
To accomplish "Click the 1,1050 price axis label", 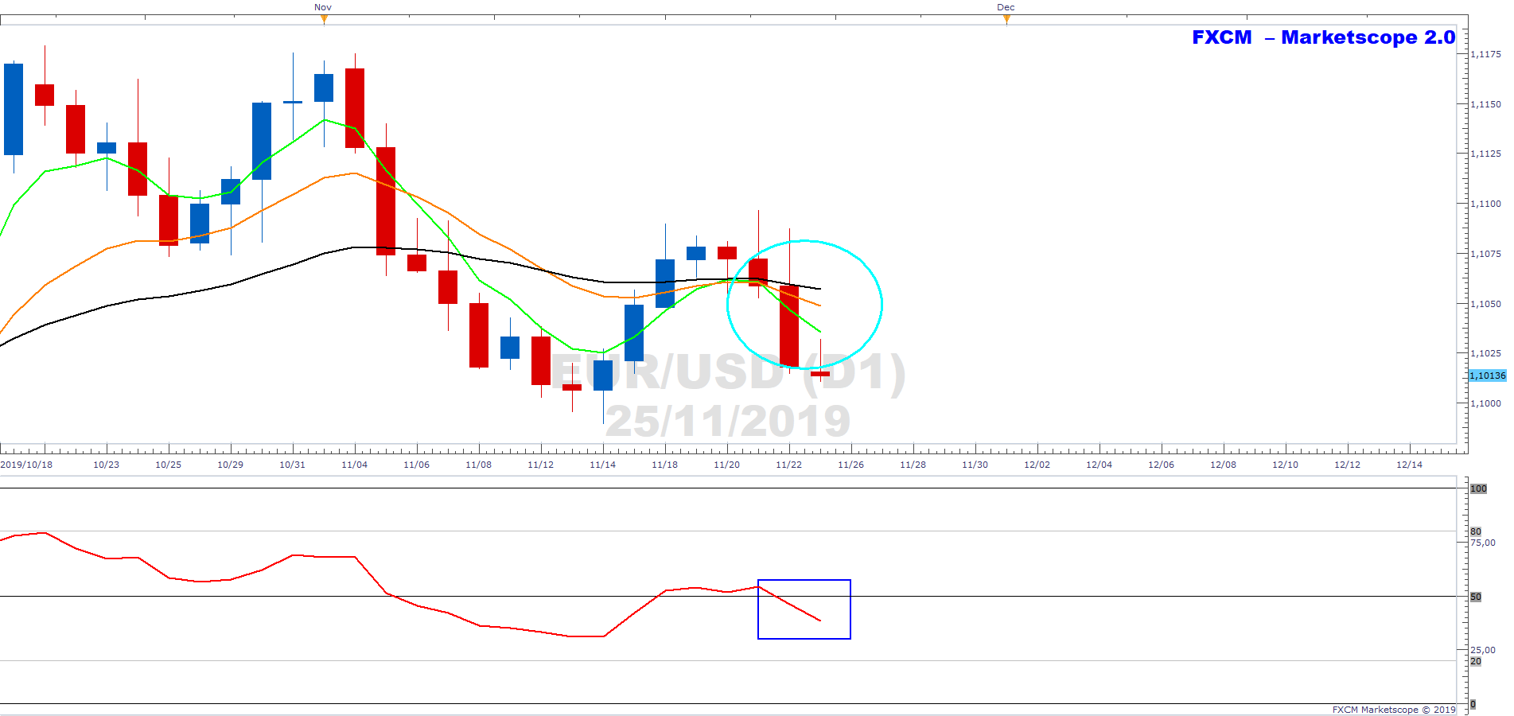I will coord(1485,304).
